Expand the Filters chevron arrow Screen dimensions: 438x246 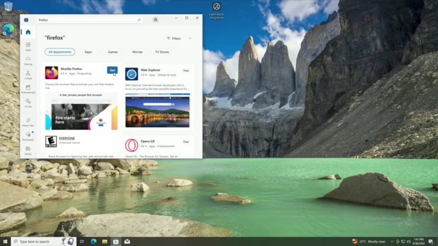point(190,38)
